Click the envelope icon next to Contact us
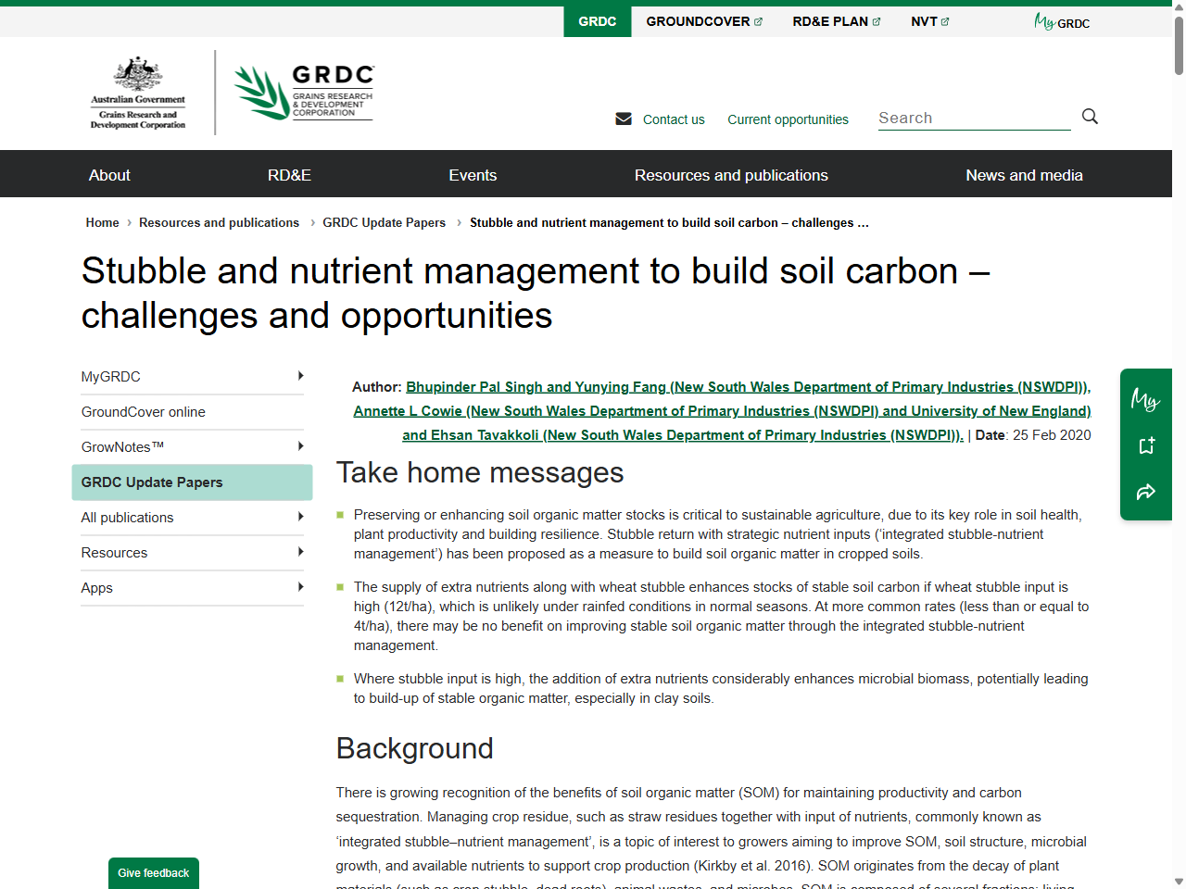The image size is (1186, 889). [x=623, y=119]
